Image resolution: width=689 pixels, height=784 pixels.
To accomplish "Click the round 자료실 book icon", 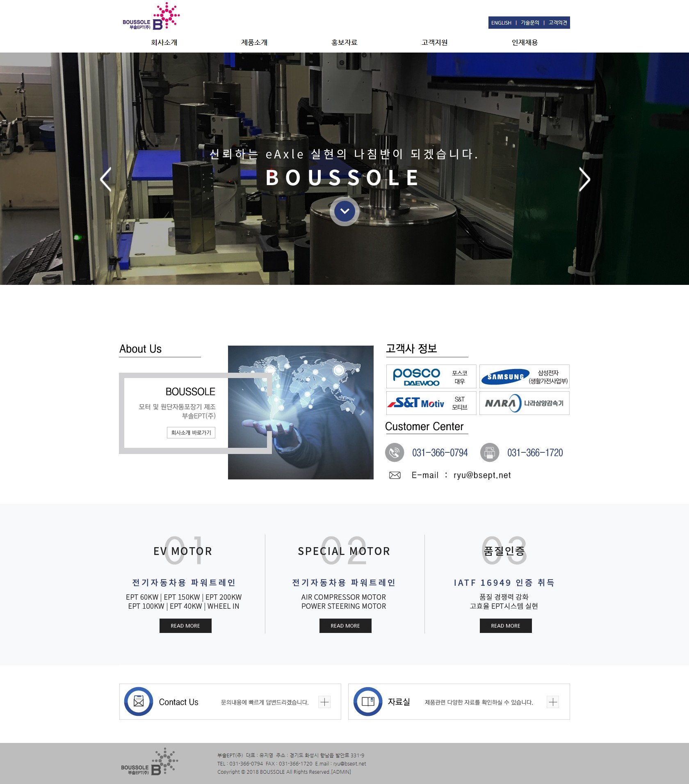I will click(368, 701).
